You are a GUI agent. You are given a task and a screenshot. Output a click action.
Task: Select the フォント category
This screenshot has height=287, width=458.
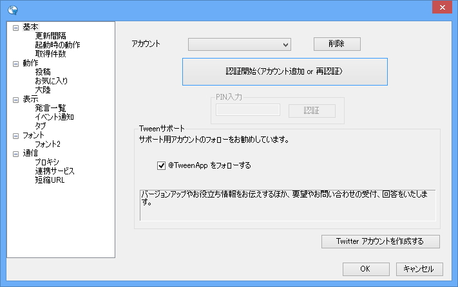[33, 135]
